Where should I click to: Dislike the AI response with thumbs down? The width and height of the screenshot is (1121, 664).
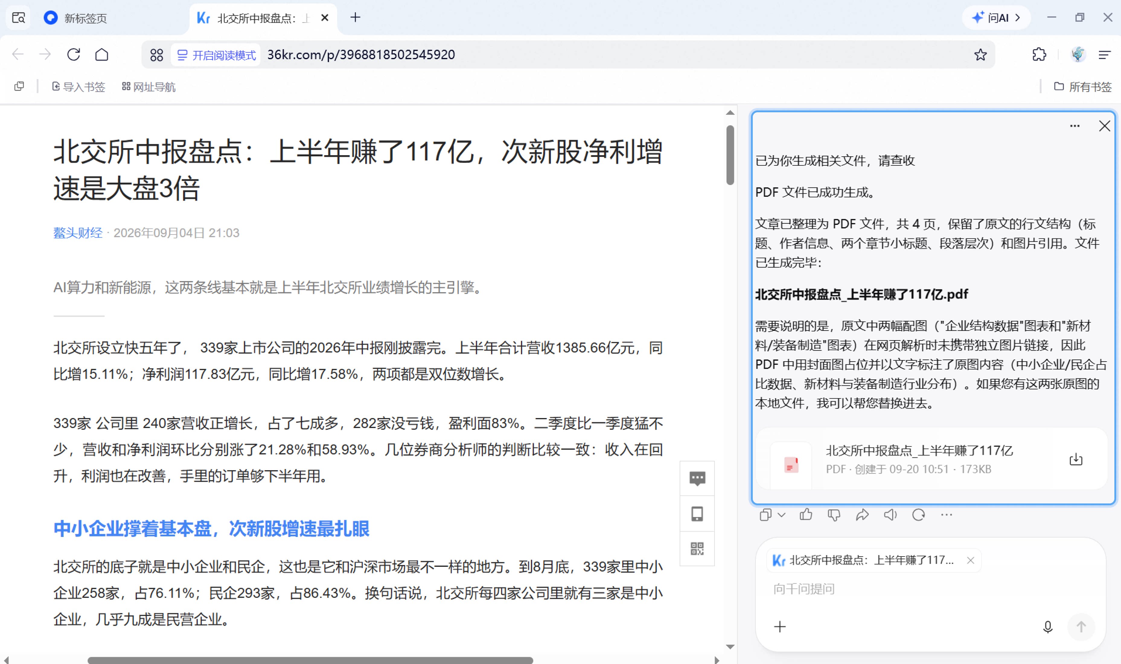(834, 515)
